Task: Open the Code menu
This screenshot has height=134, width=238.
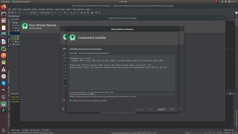Action: [35, 9]
